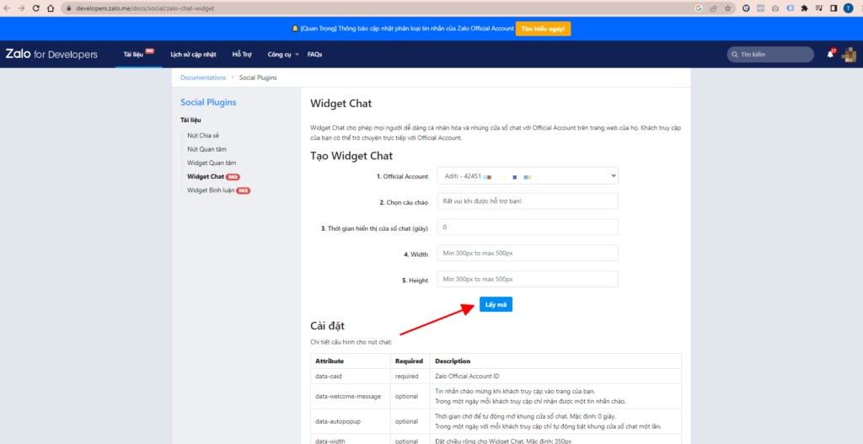Open Widget Bình luận sidebar item
Viewport: 863px width, 444px height.
[210, 190]
